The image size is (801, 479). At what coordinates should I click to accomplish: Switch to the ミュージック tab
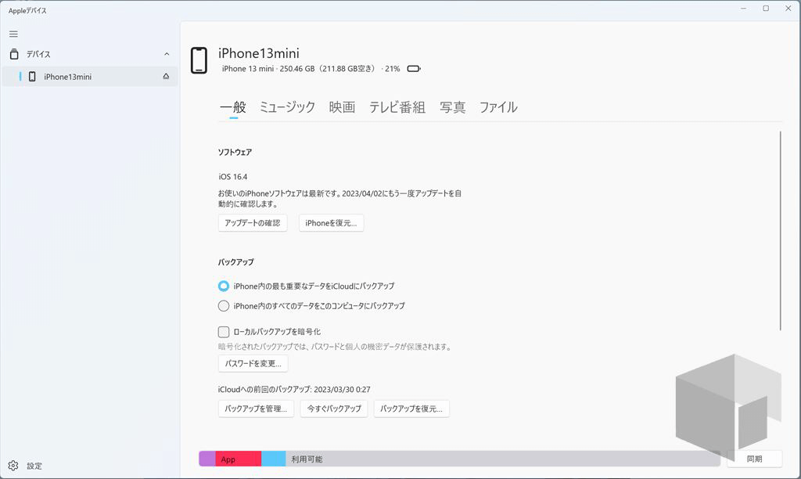point(287,107)
